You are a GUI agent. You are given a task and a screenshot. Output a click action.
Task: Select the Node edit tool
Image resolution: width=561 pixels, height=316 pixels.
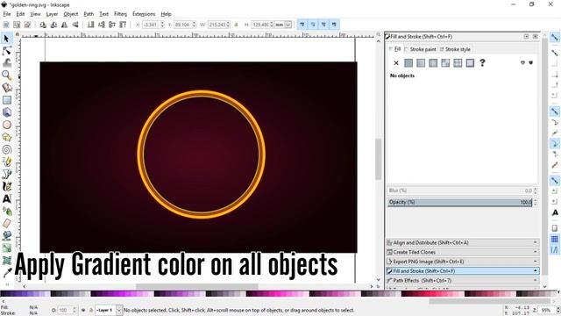click(x=6, y=51)
